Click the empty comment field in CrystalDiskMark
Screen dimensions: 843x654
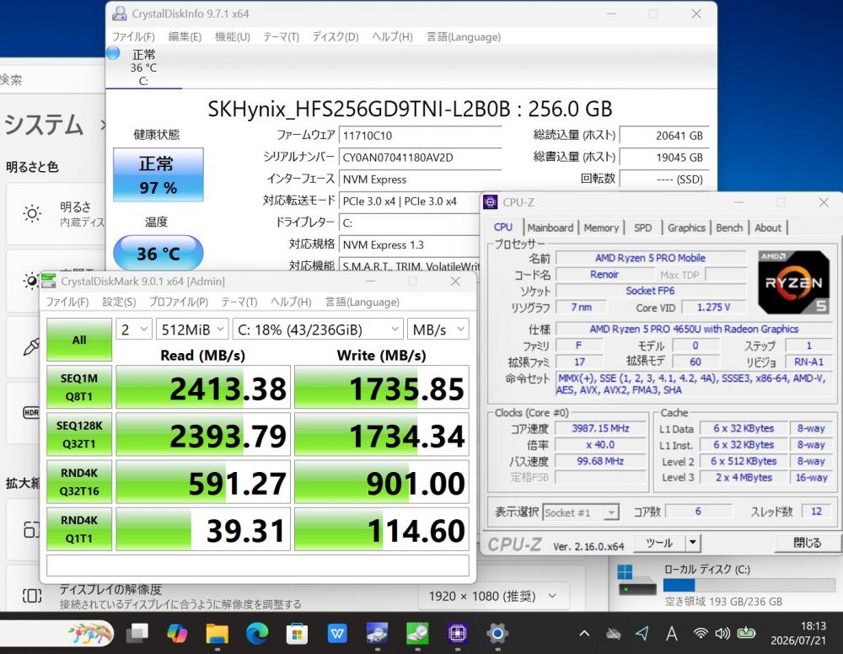tap(257, 566)
